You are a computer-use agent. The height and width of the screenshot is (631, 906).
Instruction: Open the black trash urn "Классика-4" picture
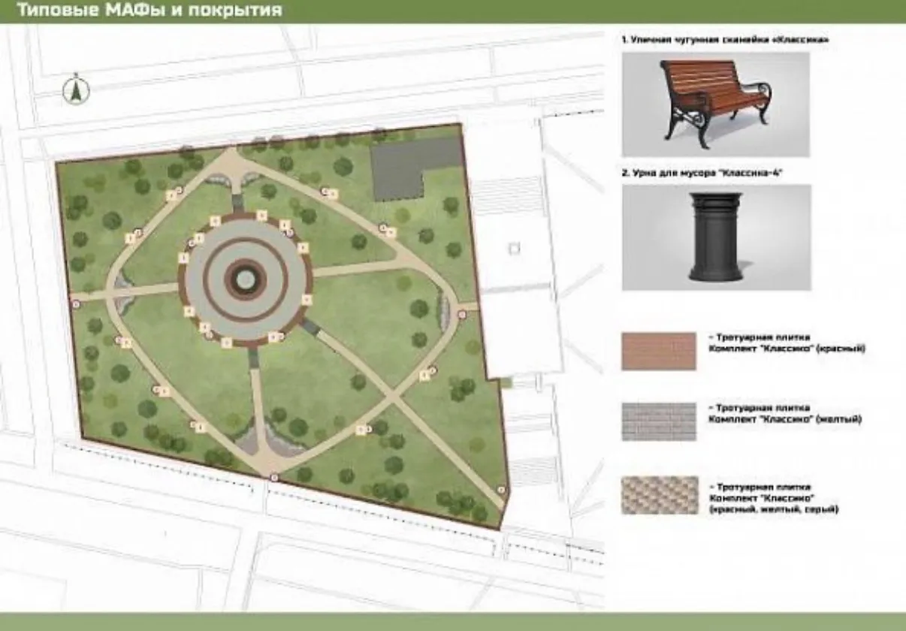click(x=716, y=237)
